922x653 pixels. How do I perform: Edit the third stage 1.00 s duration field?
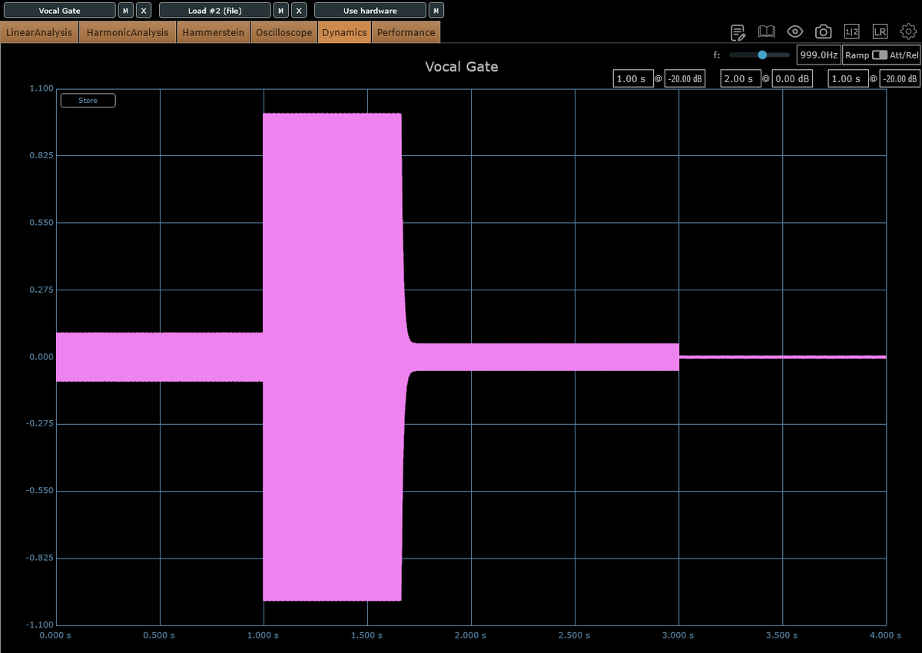tap(847, 78)
